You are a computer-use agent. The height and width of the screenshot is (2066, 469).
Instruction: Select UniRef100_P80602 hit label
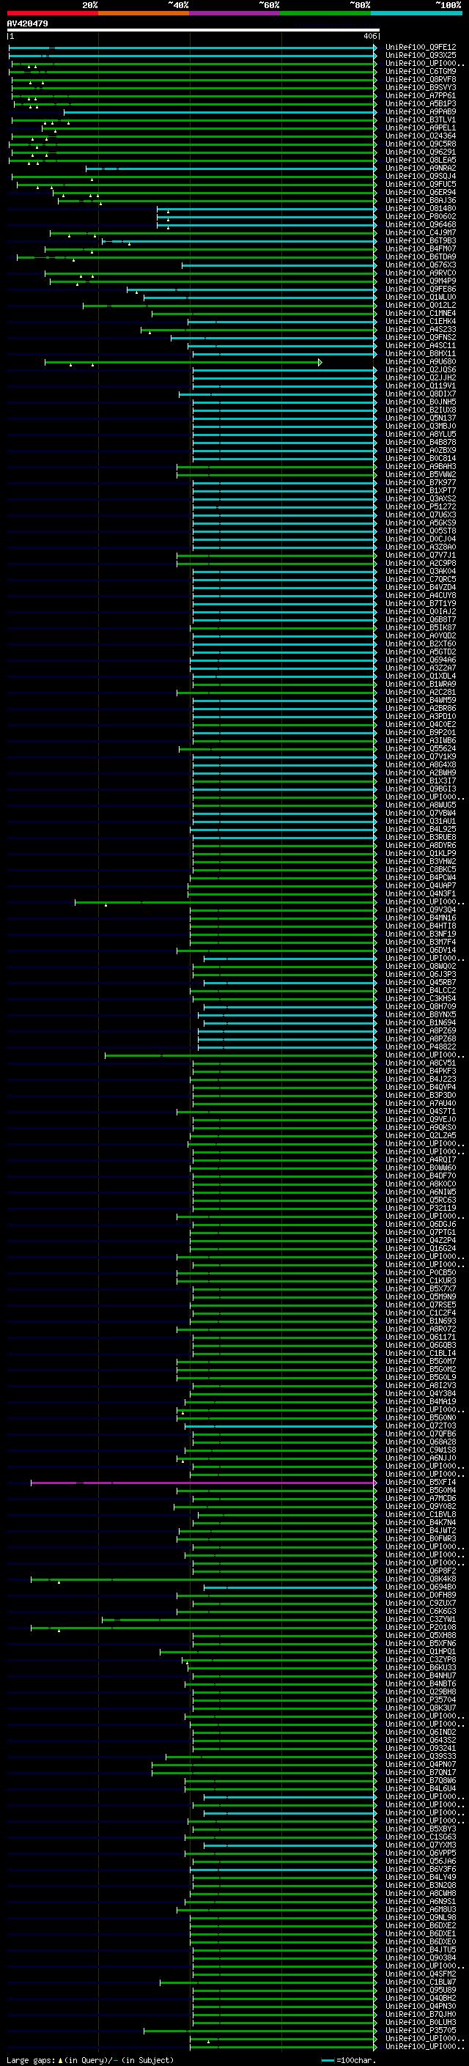pos(421,216)
